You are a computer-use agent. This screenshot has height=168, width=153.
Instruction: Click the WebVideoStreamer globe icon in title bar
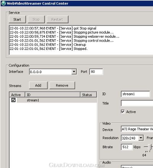[3, 3]
